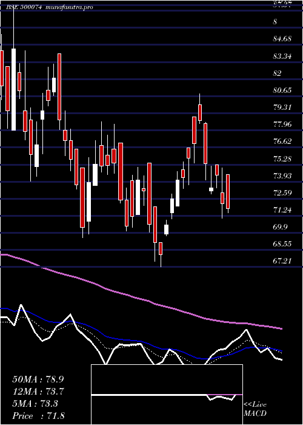
Task: Click the 82 price level label
Action: [278, 73]
